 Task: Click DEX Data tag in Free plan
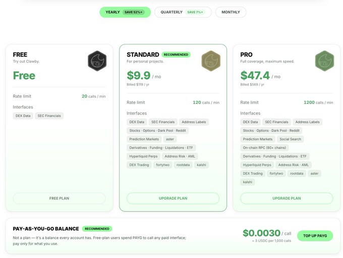23,116
